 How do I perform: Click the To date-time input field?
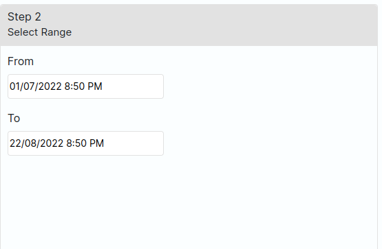tap(85, 143)
